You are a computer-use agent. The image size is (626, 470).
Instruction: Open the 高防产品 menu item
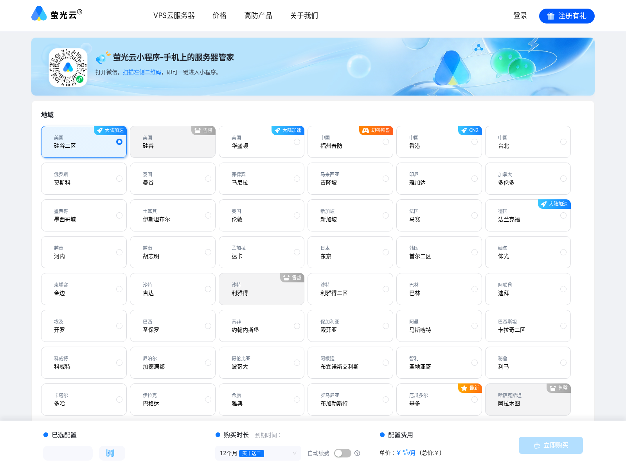coord(258,16)
